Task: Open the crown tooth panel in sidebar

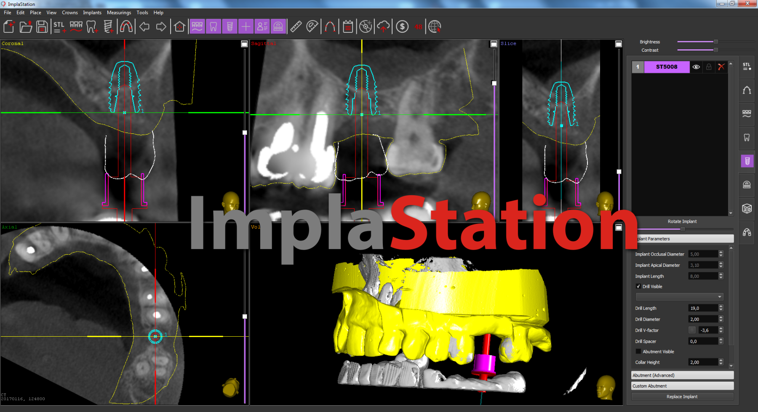Action: (747, 137)
